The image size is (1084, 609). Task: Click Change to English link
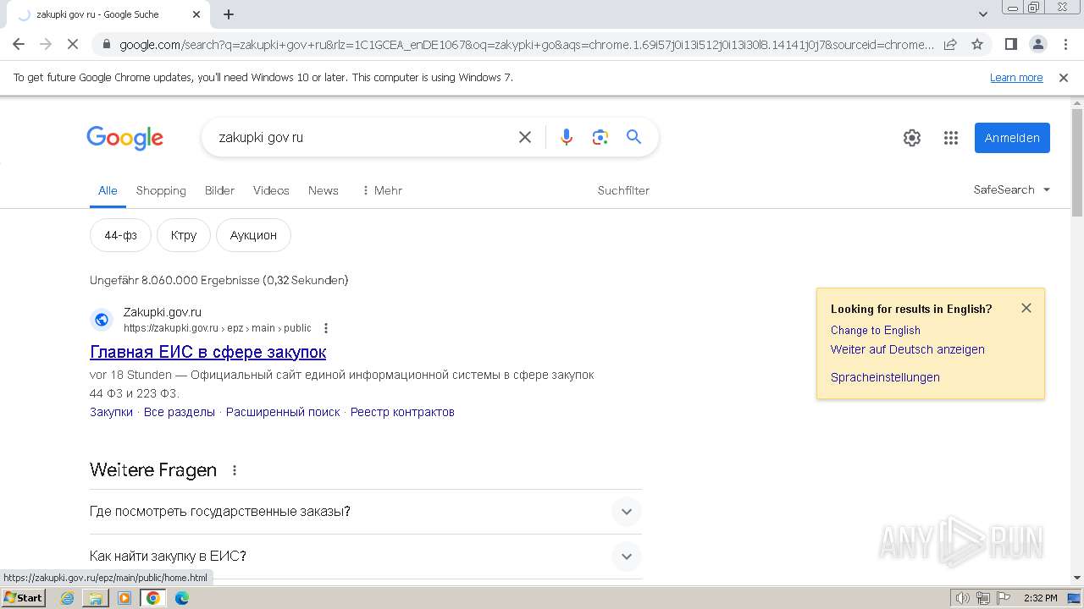click(x=875, y=330)
